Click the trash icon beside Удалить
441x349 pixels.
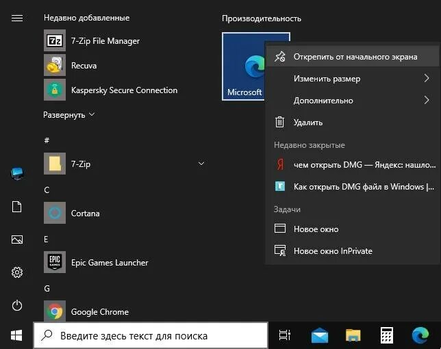279,122
